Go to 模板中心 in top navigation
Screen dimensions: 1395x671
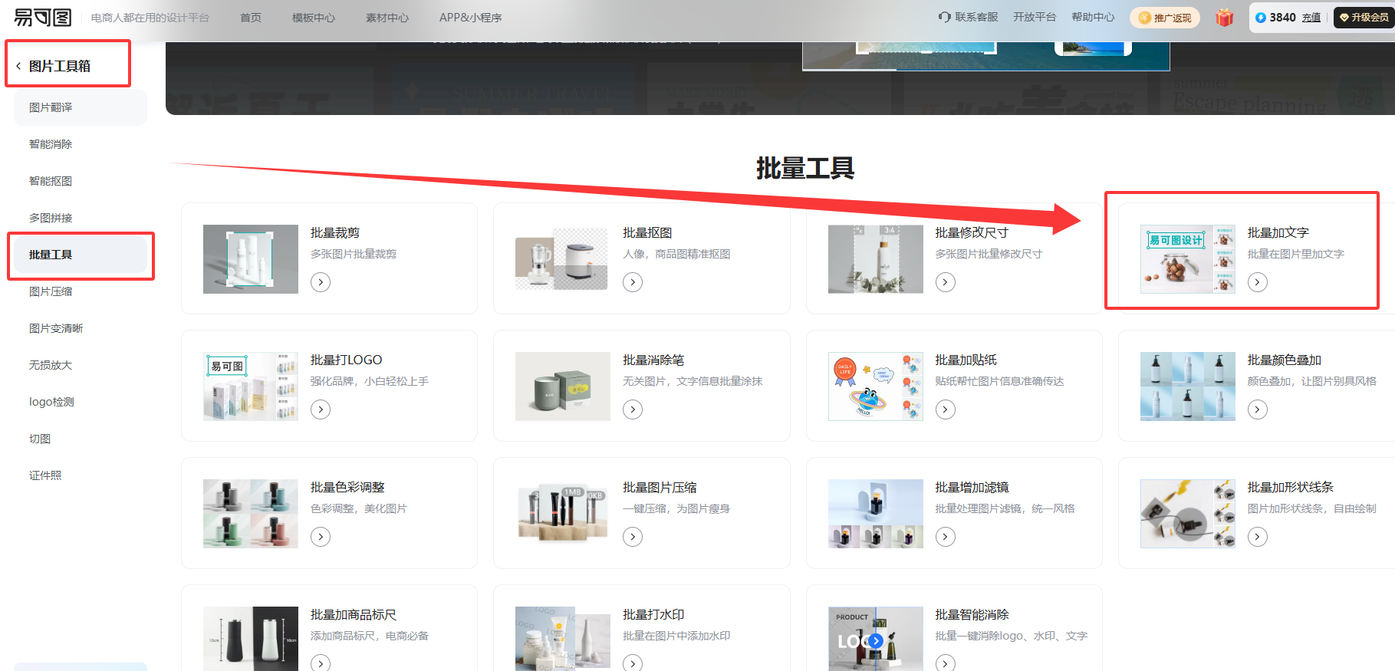coord(313,18)
